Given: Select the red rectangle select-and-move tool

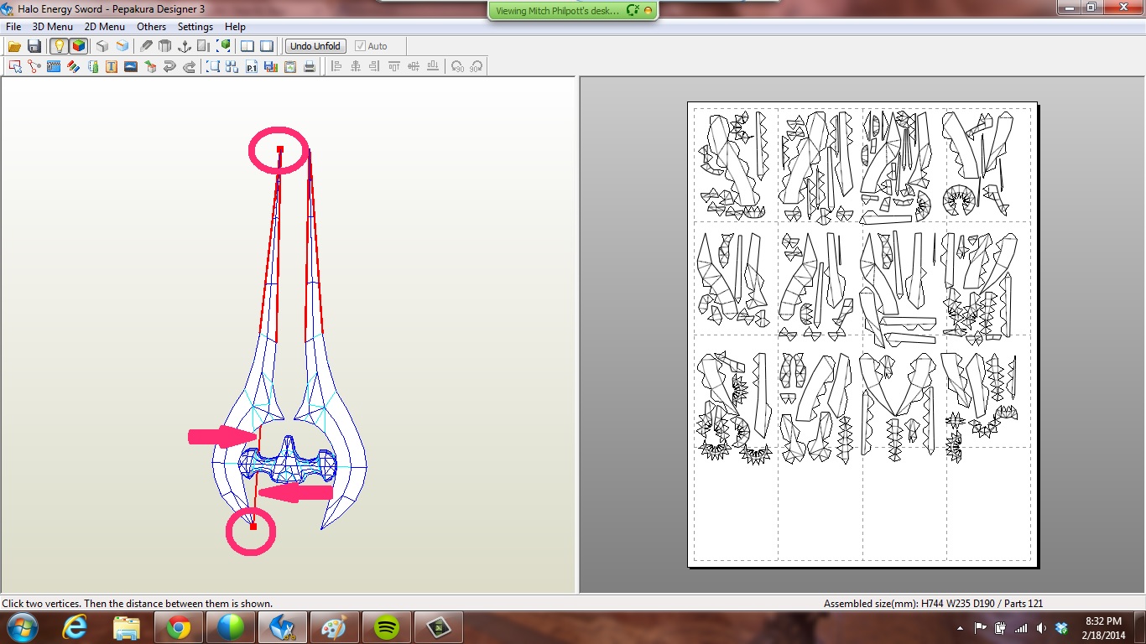Looking at the screenshot, I should tap(15, 66).
